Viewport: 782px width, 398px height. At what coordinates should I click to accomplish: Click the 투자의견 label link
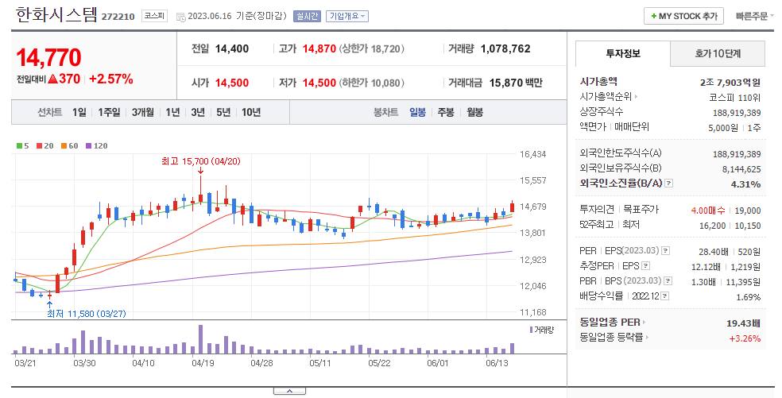pos(598,210)
